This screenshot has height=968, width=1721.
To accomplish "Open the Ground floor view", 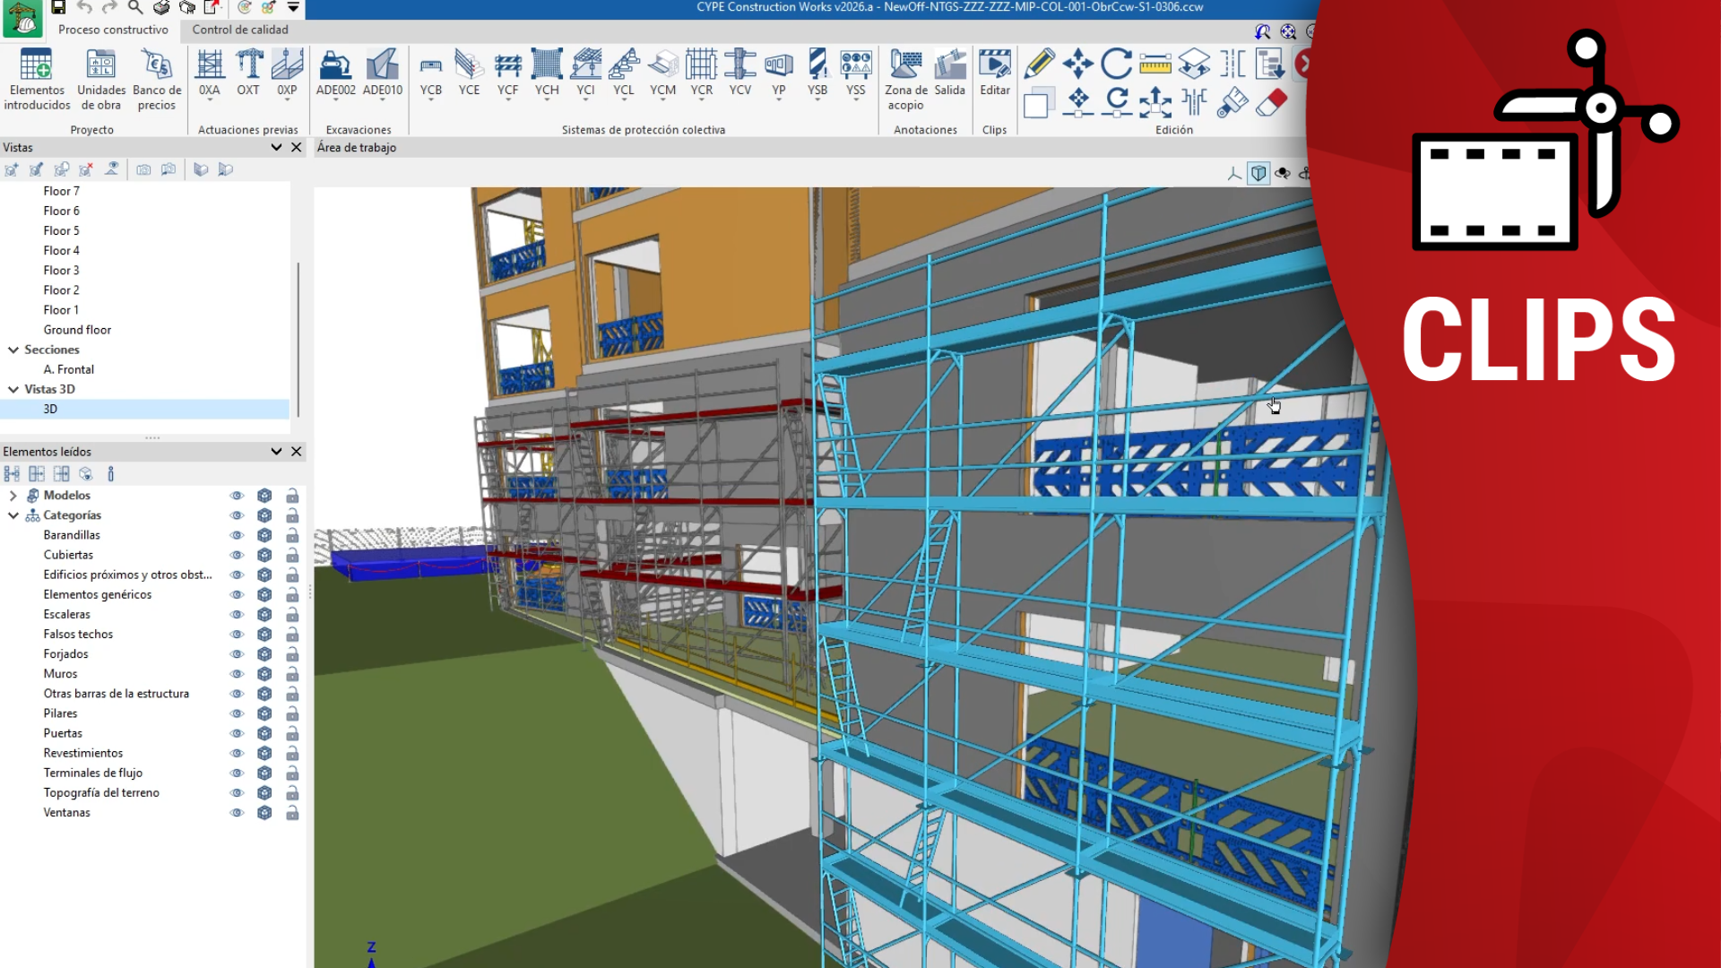I will pyautogui.click(x=77, y=329).
